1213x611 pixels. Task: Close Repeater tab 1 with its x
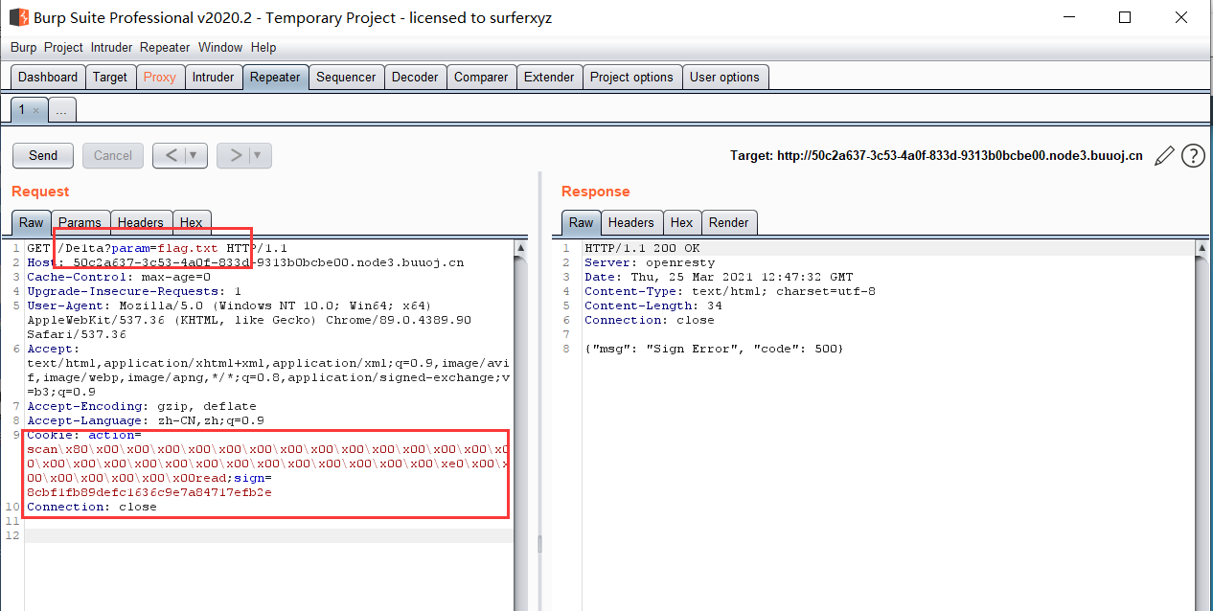(35, 111)
